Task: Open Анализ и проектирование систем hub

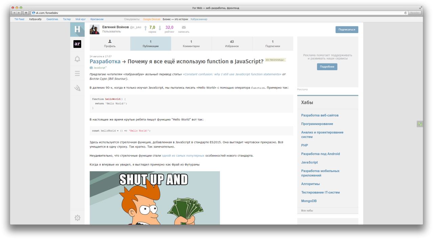Action: [x=322, y=135]
